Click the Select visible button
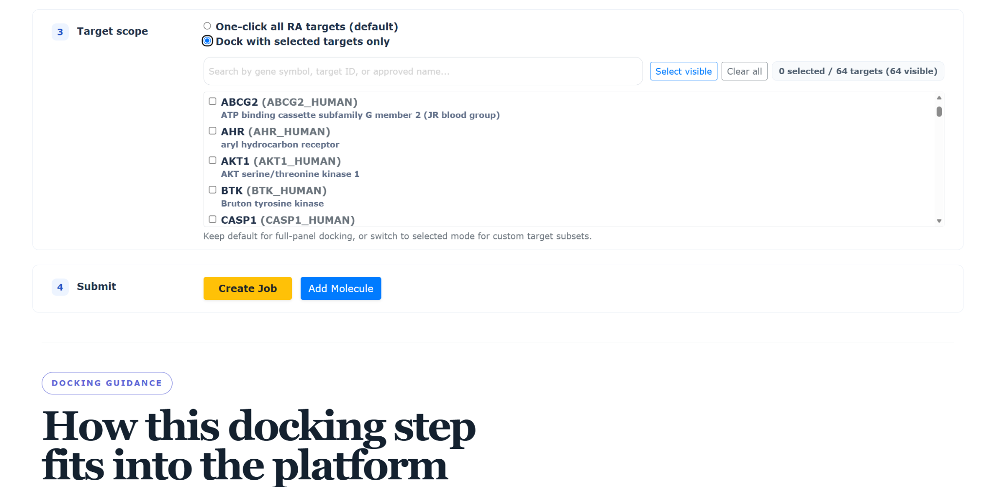998x487 pixels. point(683,71)
